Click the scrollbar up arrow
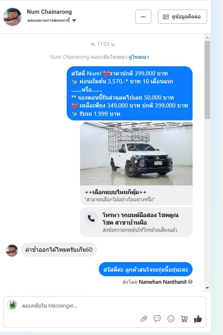 (207, 37)
